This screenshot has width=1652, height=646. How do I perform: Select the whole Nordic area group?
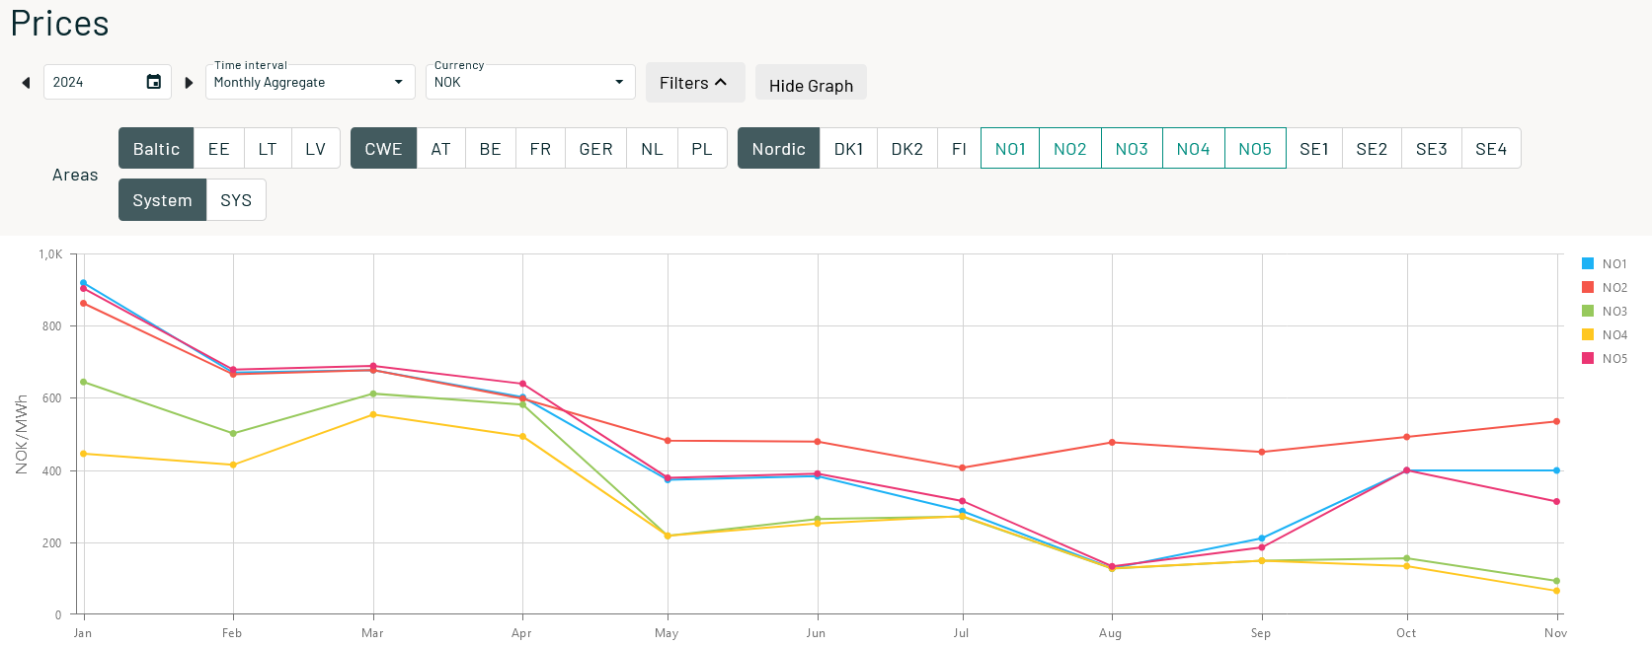tap(778, 148)
